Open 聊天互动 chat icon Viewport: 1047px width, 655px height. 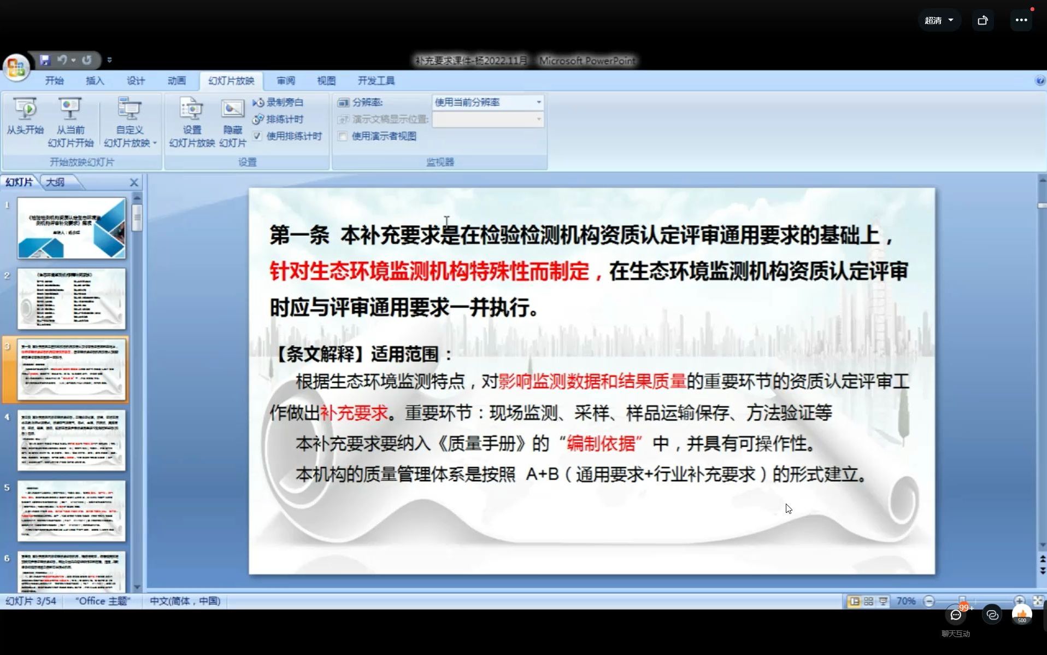click(956, 615)
